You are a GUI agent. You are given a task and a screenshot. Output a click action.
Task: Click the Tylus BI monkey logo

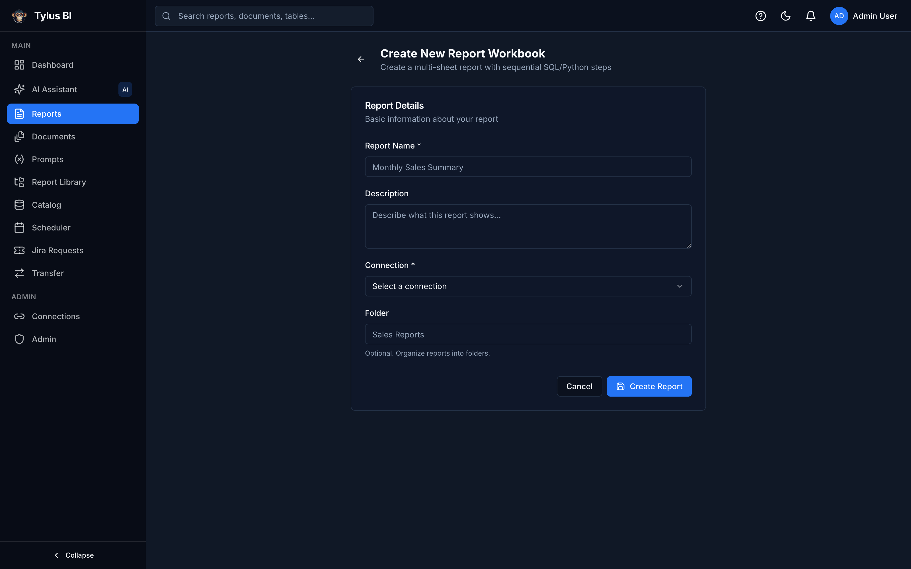[19, 16]
